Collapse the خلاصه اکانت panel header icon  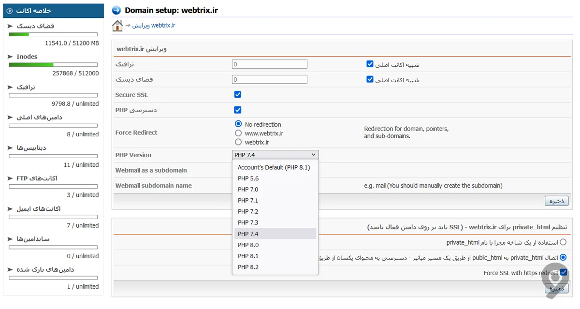10,11
